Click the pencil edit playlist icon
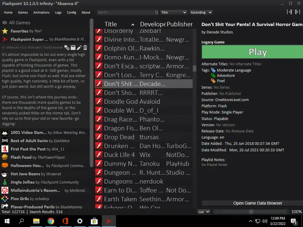This screenshot has height=227, width=303. 79,48
